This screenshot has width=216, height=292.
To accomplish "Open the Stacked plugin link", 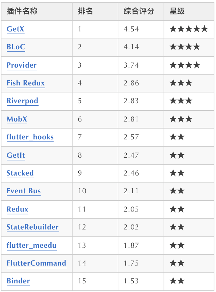I will pyautogui.click(x=20, y=173).
